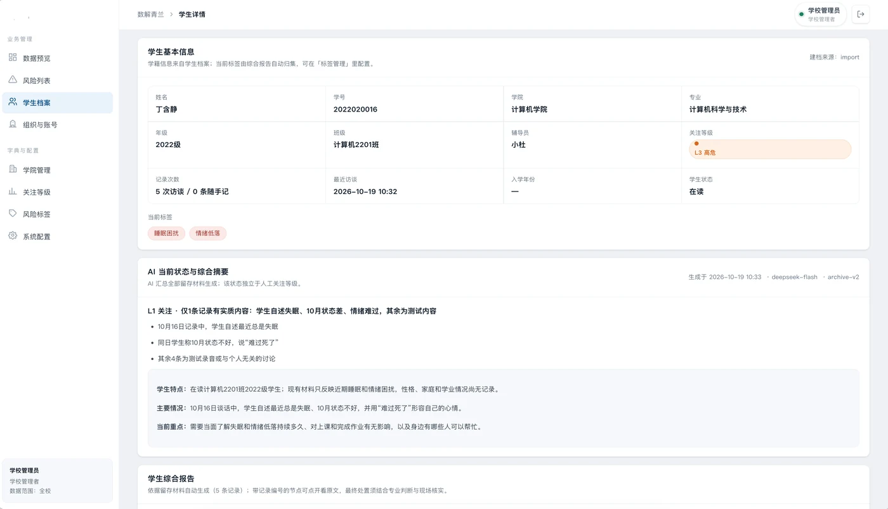Click the 学生详情 breadcrumb text
This screenshot has height=509, width=888.
[192, 14]
